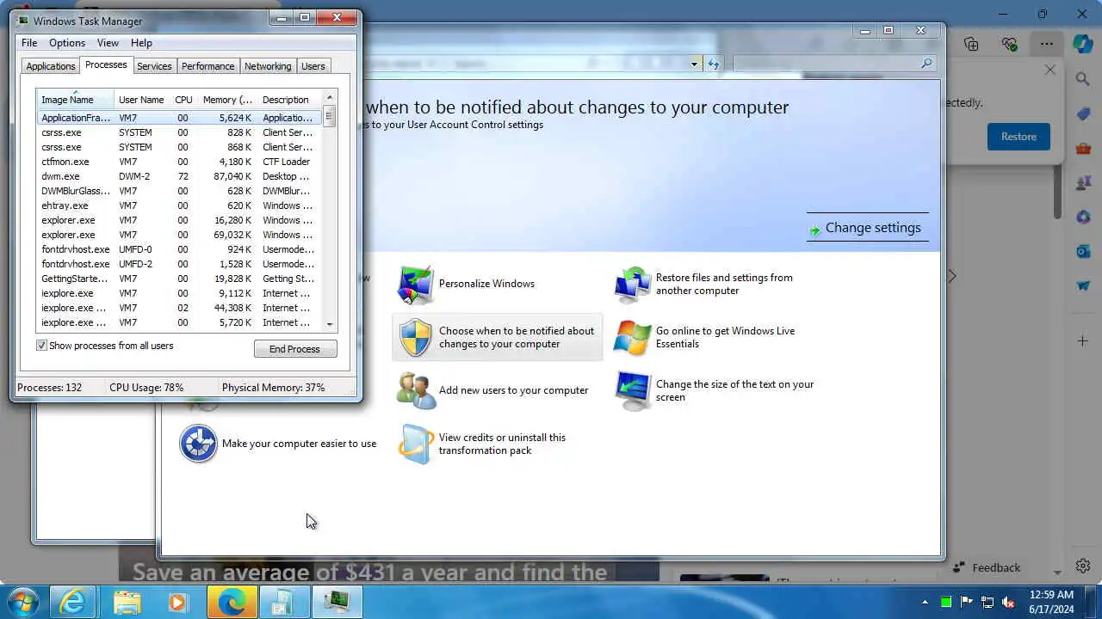Image resolution: width=1102 pixels, height=619 pixels.
Task: Switch to the Networking tab
Action: click(x=268, y=66)
